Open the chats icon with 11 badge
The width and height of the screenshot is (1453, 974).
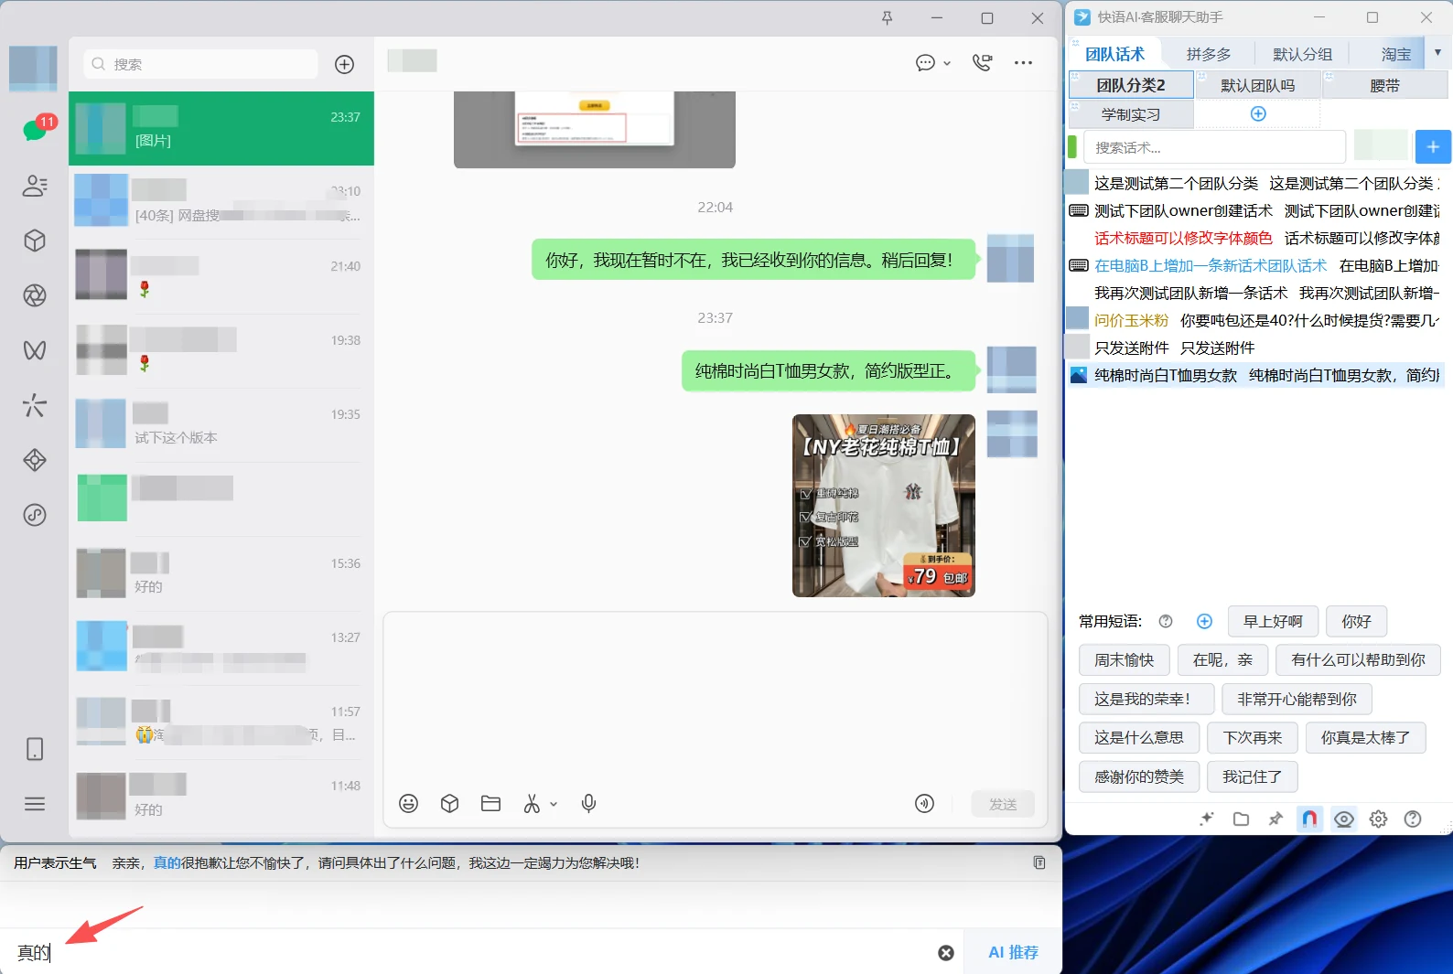click(35, 130)
